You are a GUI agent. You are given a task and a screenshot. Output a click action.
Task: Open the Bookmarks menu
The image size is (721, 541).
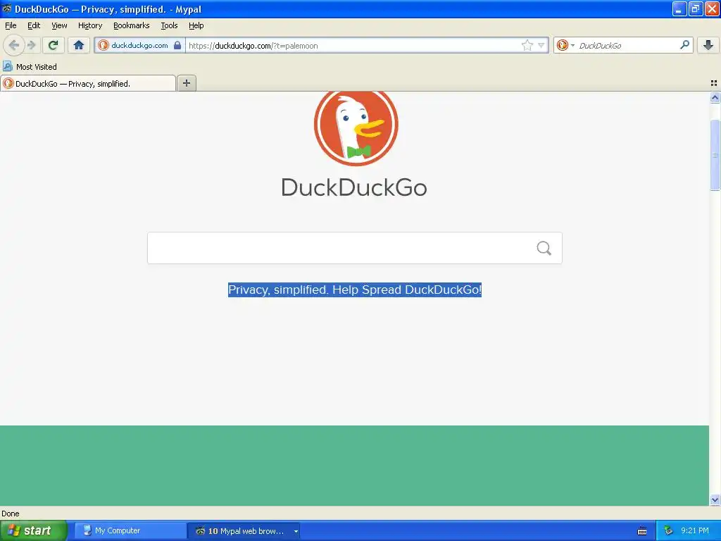point(132,25)
